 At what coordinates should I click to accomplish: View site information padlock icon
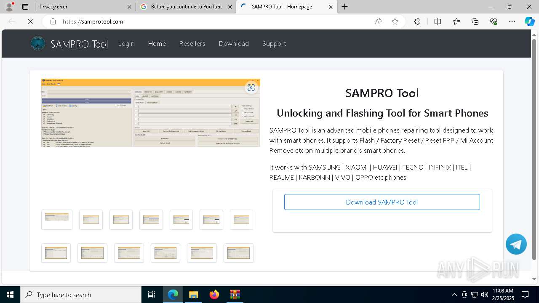point(53,21)
